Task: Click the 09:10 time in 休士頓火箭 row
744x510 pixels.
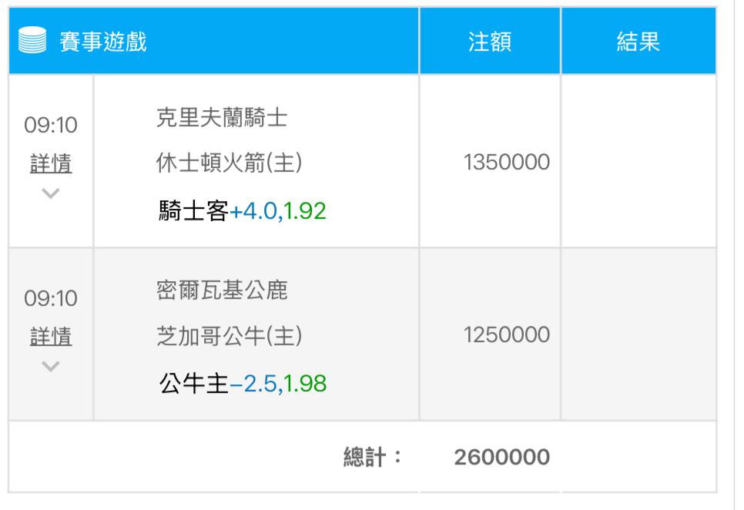Action: 51,126
